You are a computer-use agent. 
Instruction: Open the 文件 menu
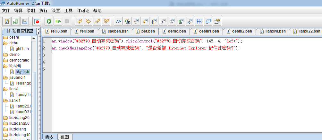point(6,11)
